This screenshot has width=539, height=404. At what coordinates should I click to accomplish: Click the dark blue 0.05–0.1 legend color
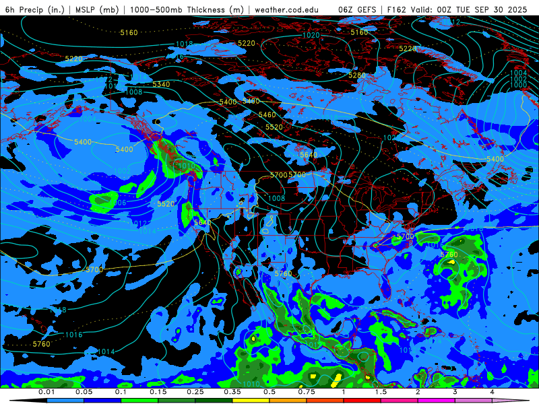point(102,401)
